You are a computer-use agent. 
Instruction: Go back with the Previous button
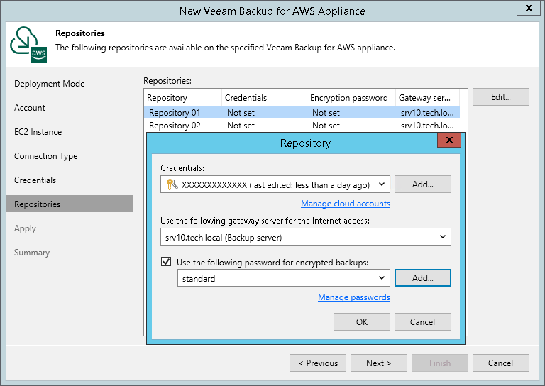click(x=318, y=363)
